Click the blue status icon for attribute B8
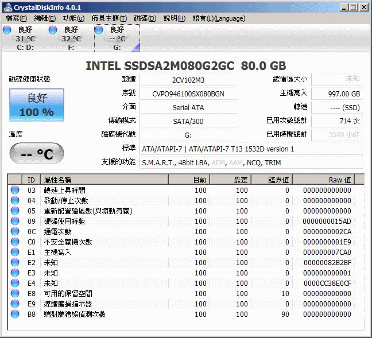This screenshot has height=338, width=372. tap(15, 314)
